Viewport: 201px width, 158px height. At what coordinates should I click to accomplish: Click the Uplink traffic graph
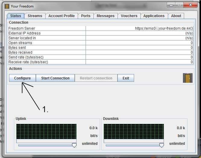[46, 131]
